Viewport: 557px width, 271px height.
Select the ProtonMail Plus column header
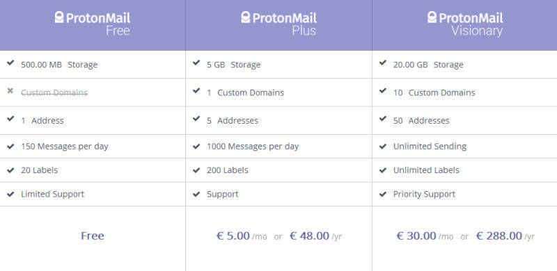pos(279,25)
